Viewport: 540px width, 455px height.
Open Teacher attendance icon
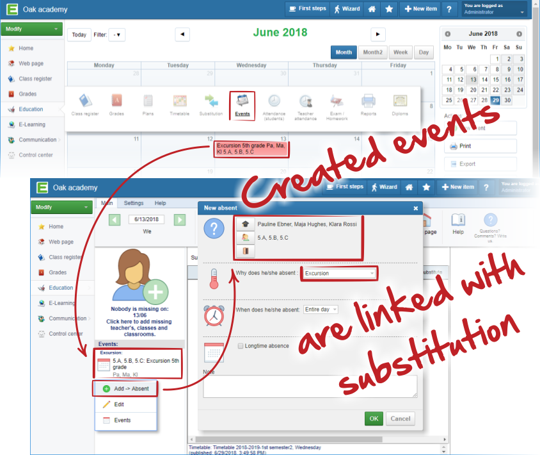305,106
